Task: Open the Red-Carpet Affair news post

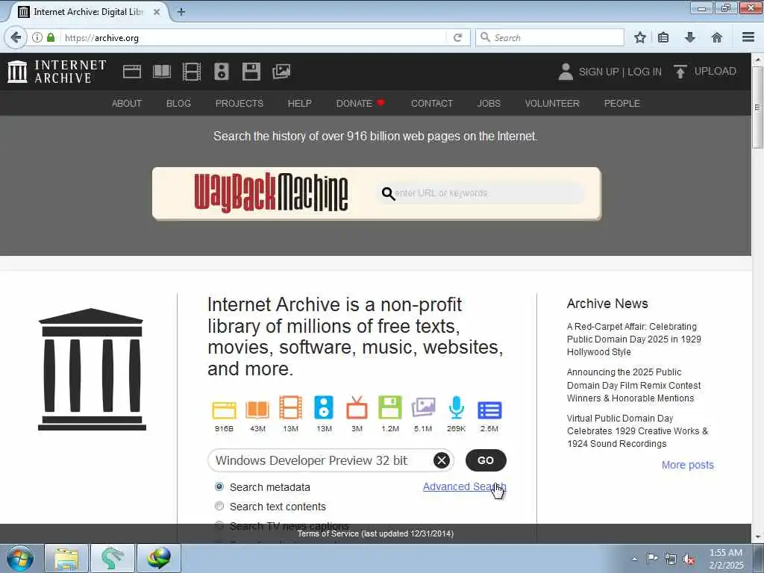Action: pos(634,339)
